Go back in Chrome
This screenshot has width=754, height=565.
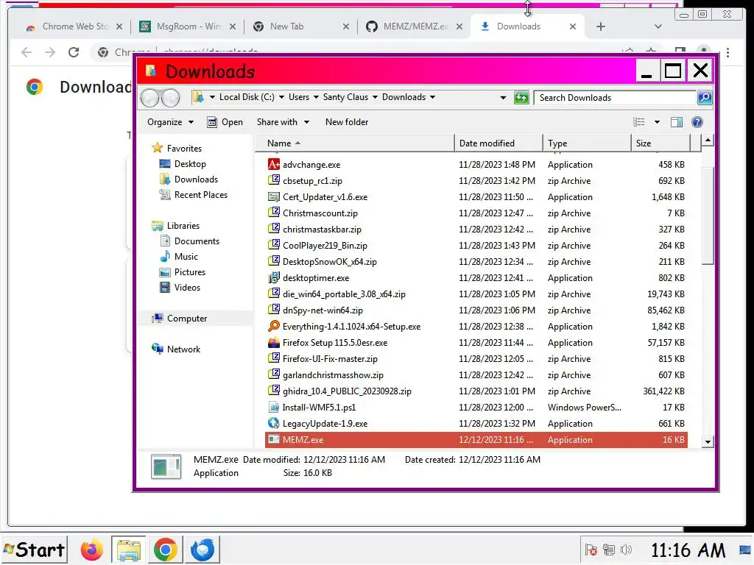(27, 52)
